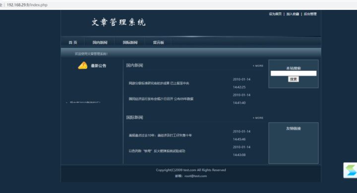Screen dimensions: 357x193
Task: Open the 国内新闻 navigation tab
Action: [100, 42]
